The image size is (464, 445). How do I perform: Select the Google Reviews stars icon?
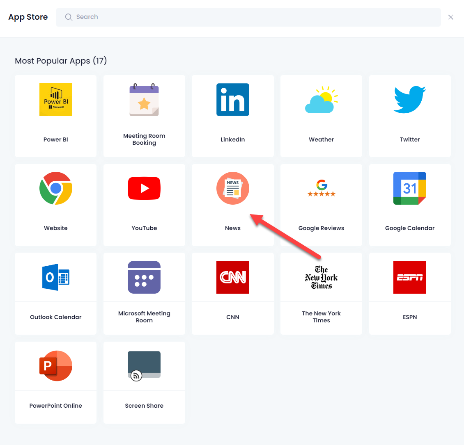(322, 188)
